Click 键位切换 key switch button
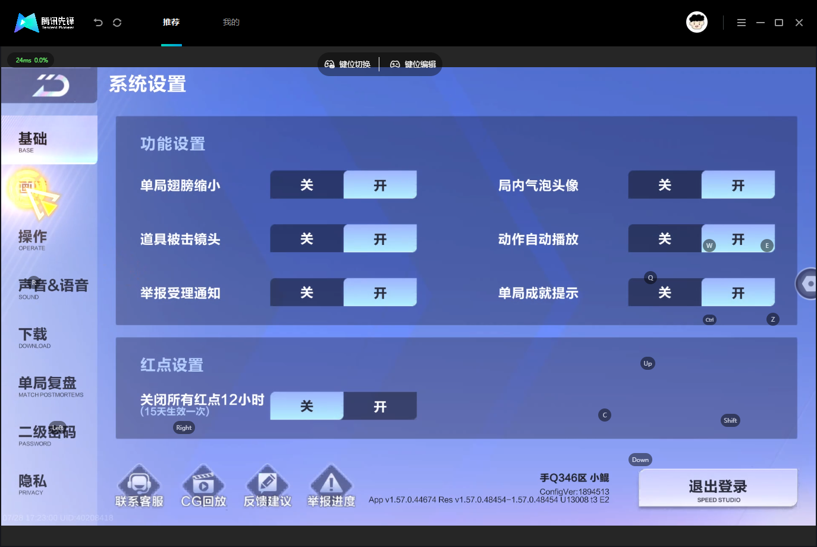The image size is (817, 547). (x=348, y=64)
